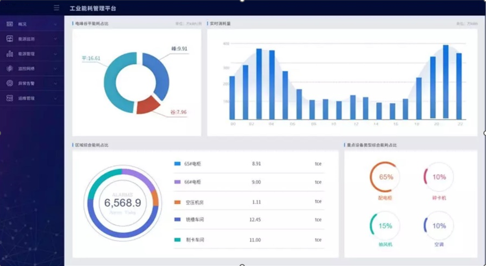Expand the 能源监测 menu chevron
Screen dimensions: 486x266
[55, 39]
